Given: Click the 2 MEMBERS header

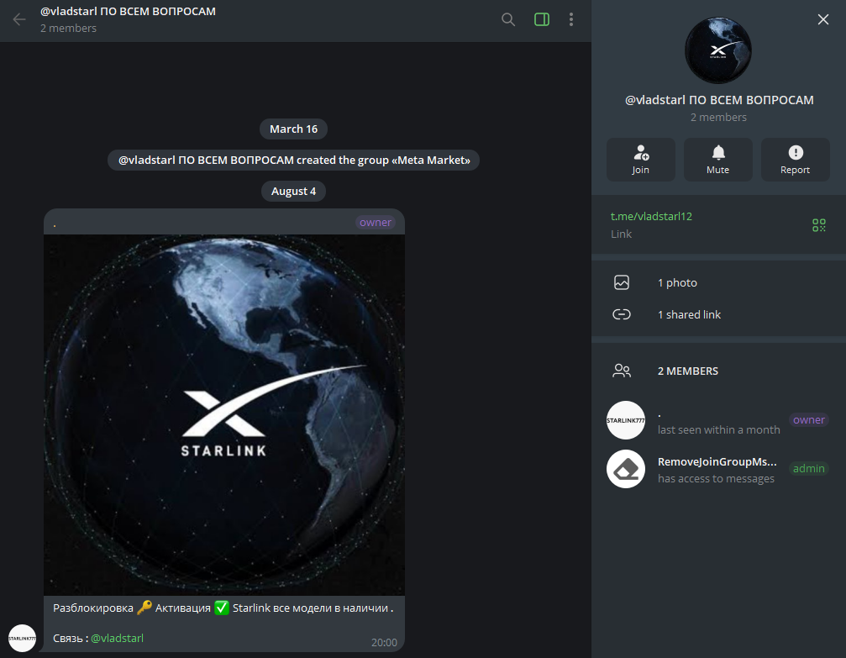Looking at the screenshot, I should tap(688, 371).
